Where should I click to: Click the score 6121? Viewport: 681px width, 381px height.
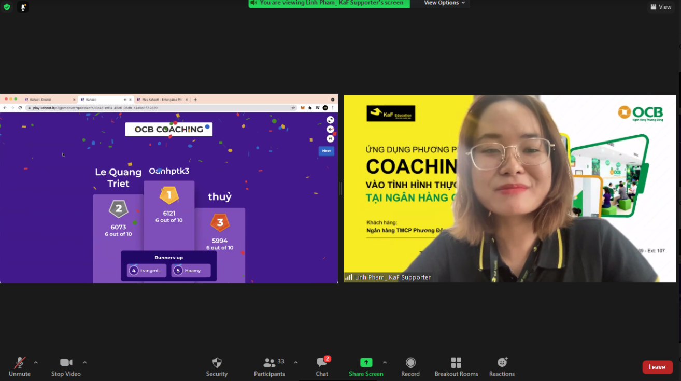tap(169, 213)
